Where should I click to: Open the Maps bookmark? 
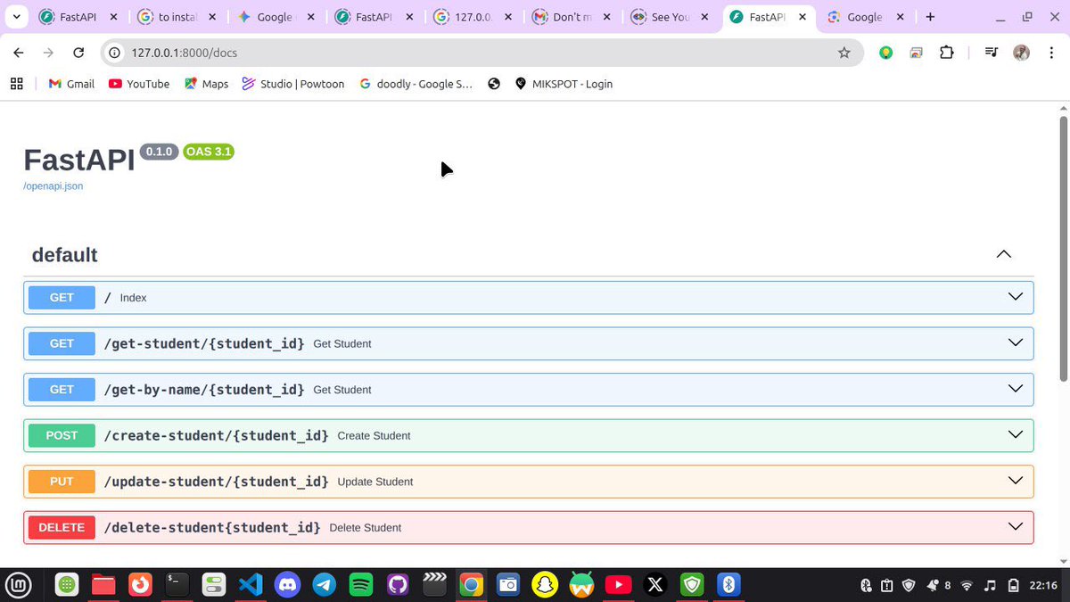click(x=206, y=84)
